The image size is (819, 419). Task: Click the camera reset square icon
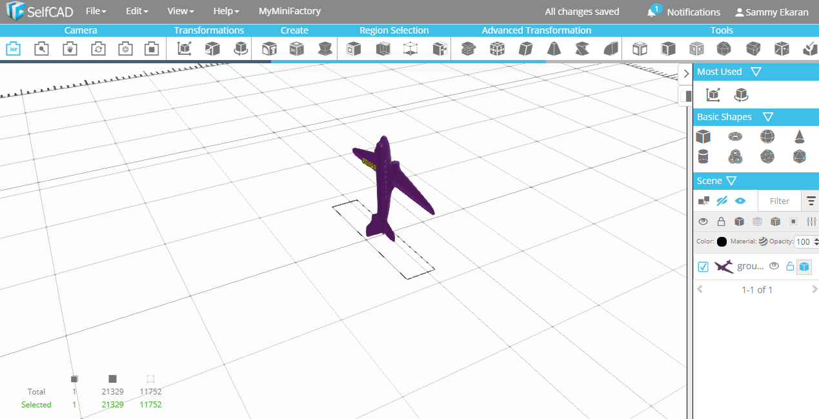coord(152,48)
